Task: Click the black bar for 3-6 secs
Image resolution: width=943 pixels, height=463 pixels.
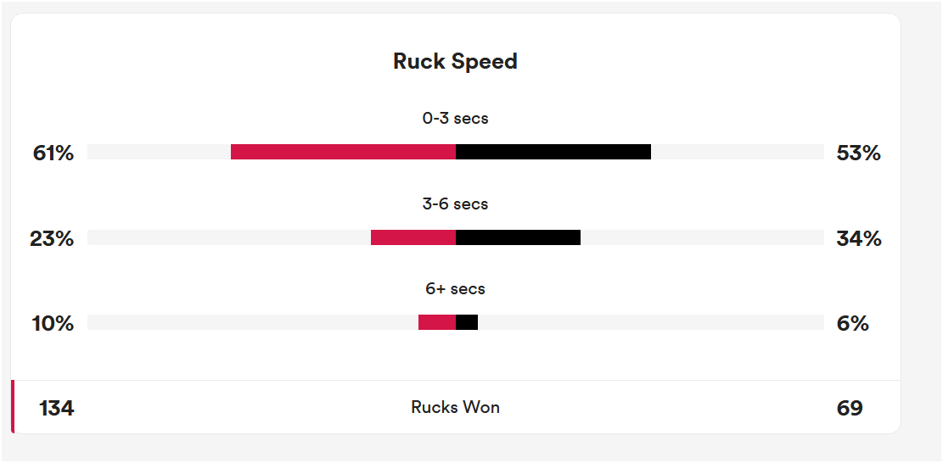Action: pyautogui.click(x=518, y=237)
